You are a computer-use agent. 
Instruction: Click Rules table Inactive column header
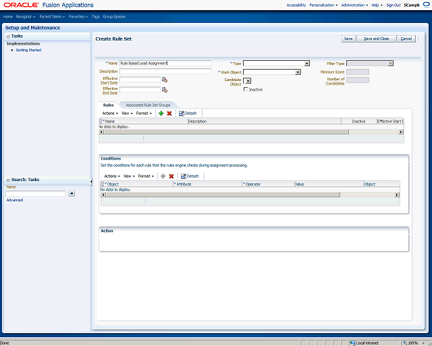[359, 121]
